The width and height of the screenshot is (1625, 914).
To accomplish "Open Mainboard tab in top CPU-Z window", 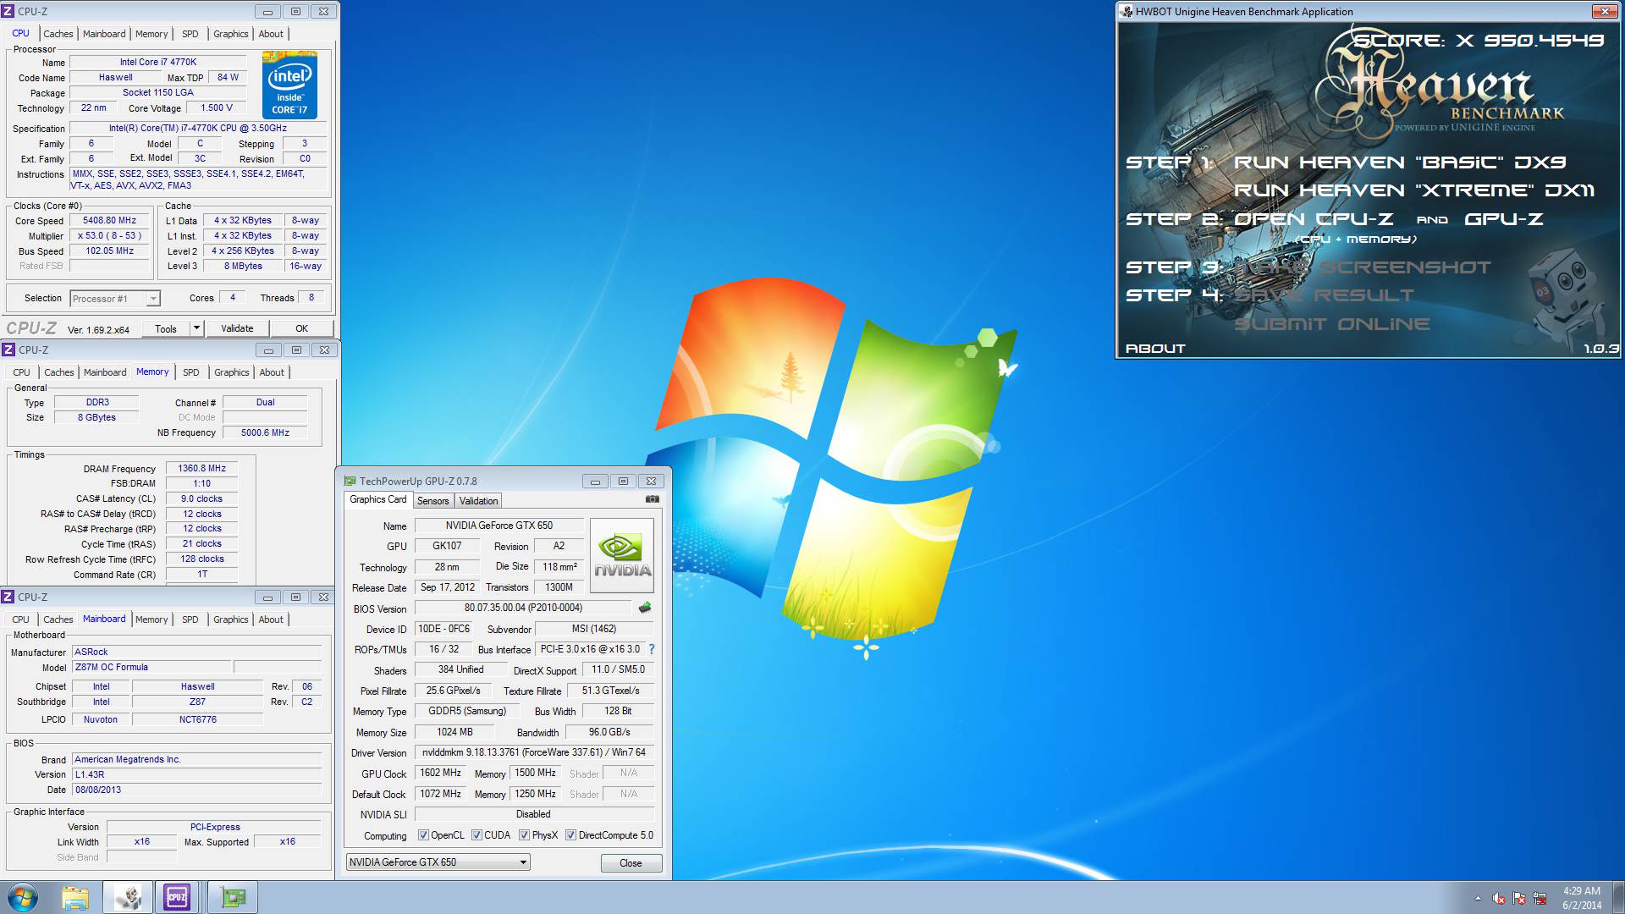I will [x=104, y=34].
